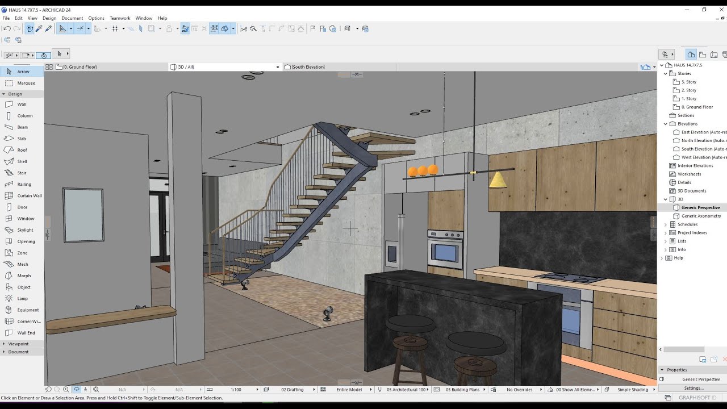727x409 pixels.
Task: Toggle the rotate-orientation button in the info box
Action: tap(44, 55)
